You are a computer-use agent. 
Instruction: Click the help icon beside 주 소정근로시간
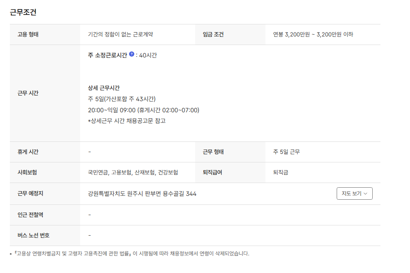[132, 54]
